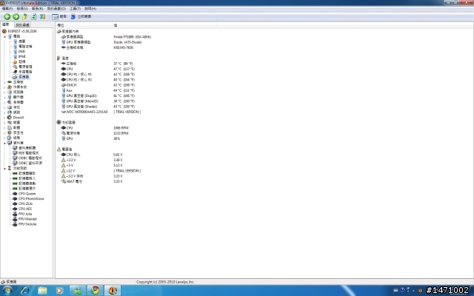474x296 pixels.
Task: Select the CPU #1 / 核心 #1 temperature row
Action: (99, 74)
